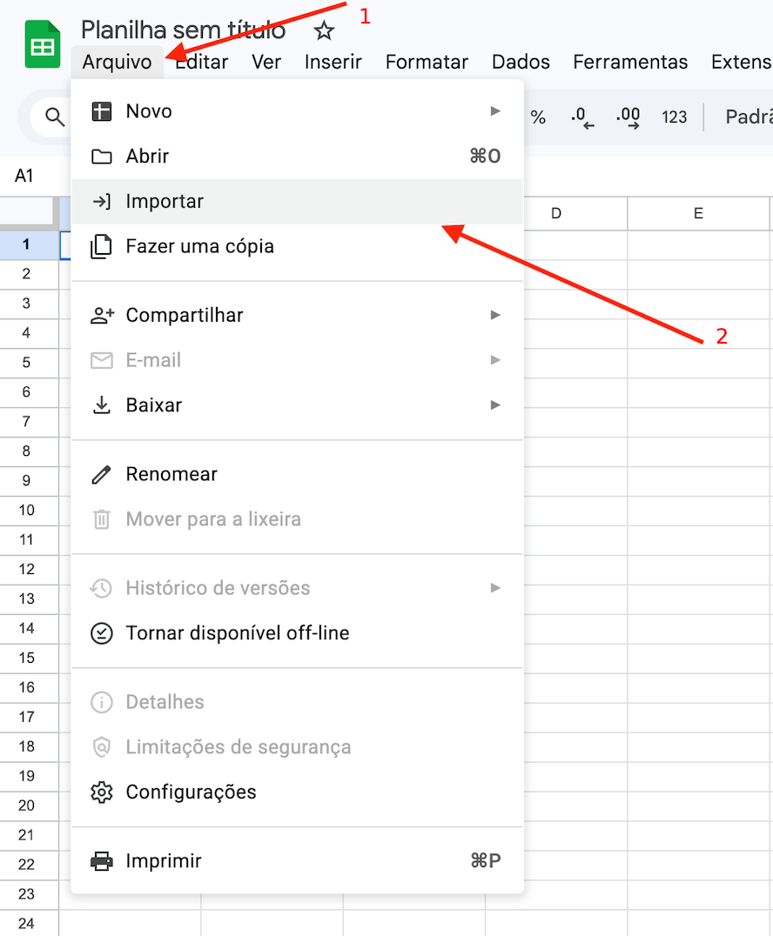Click the A1 cell name box
This screenshot has width=773, height=936.
[24, 176]
